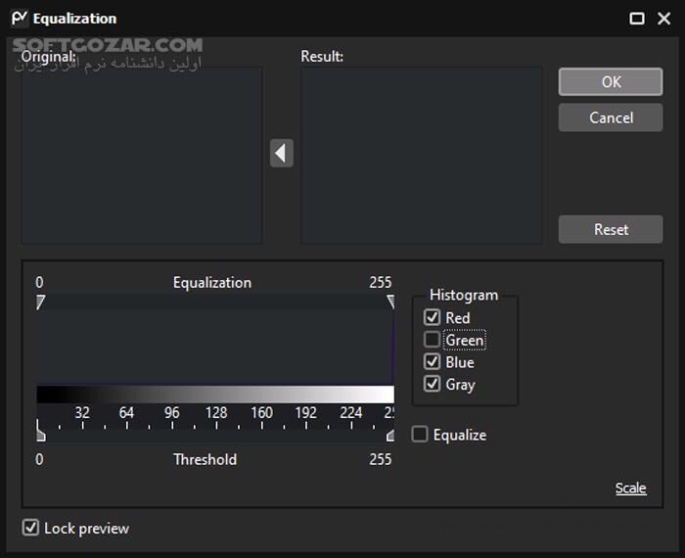Turn off the Gray histogram channel
Screen dimensions: 685x558
(x=432, y=385)
